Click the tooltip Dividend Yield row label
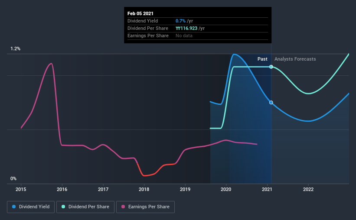Viewport: 356px width, 220px height. [143, 21]
